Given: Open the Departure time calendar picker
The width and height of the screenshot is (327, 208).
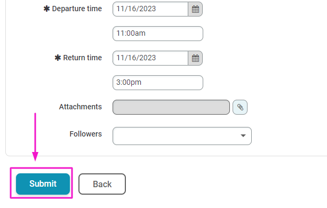Looking at the screenshot, I should point(195,9).
